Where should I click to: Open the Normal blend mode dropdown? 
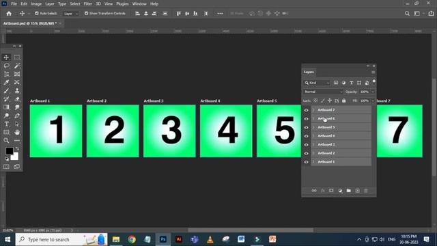323,92
